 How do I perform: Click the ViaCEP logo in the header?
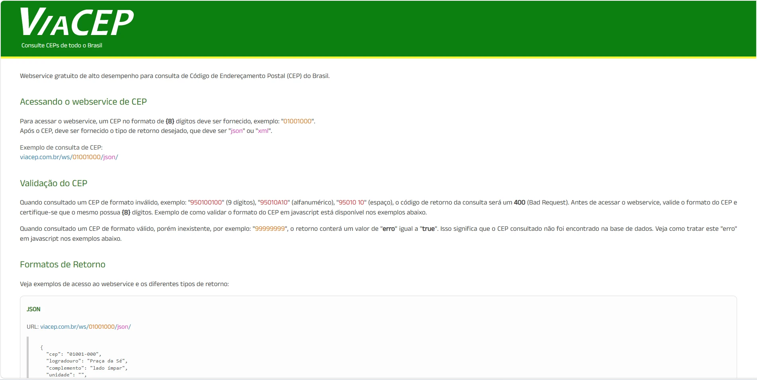click(77, 22)
